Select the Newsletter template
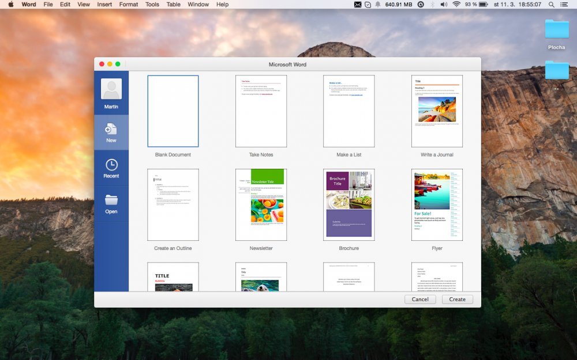 261,205
